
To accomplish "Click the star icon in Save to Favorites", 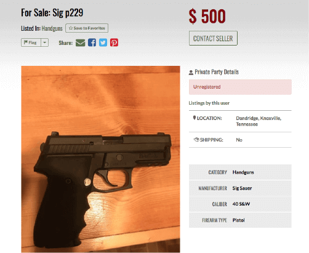I will point(71,28).
